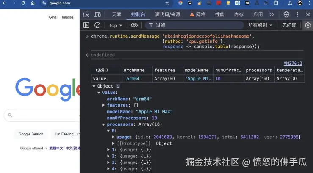Click the 无问题 issues button
The image size is (313, 173).
289,25
